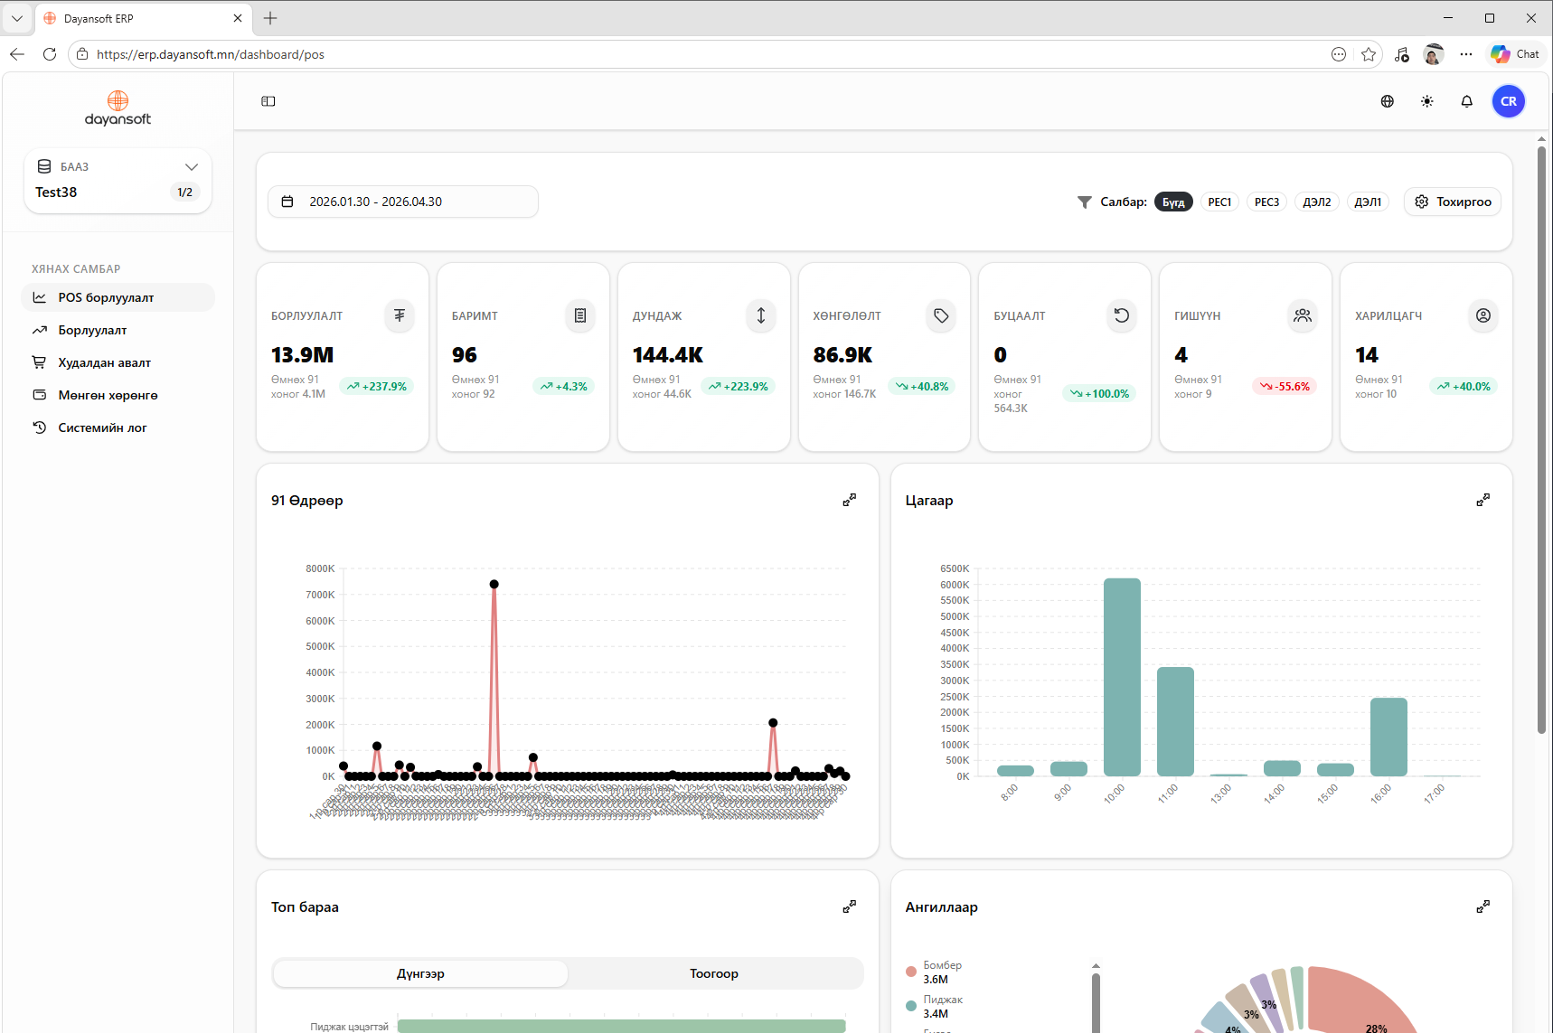Click the browser address bar
This screenshot has height=1033, width=1553.
point(705,54)
